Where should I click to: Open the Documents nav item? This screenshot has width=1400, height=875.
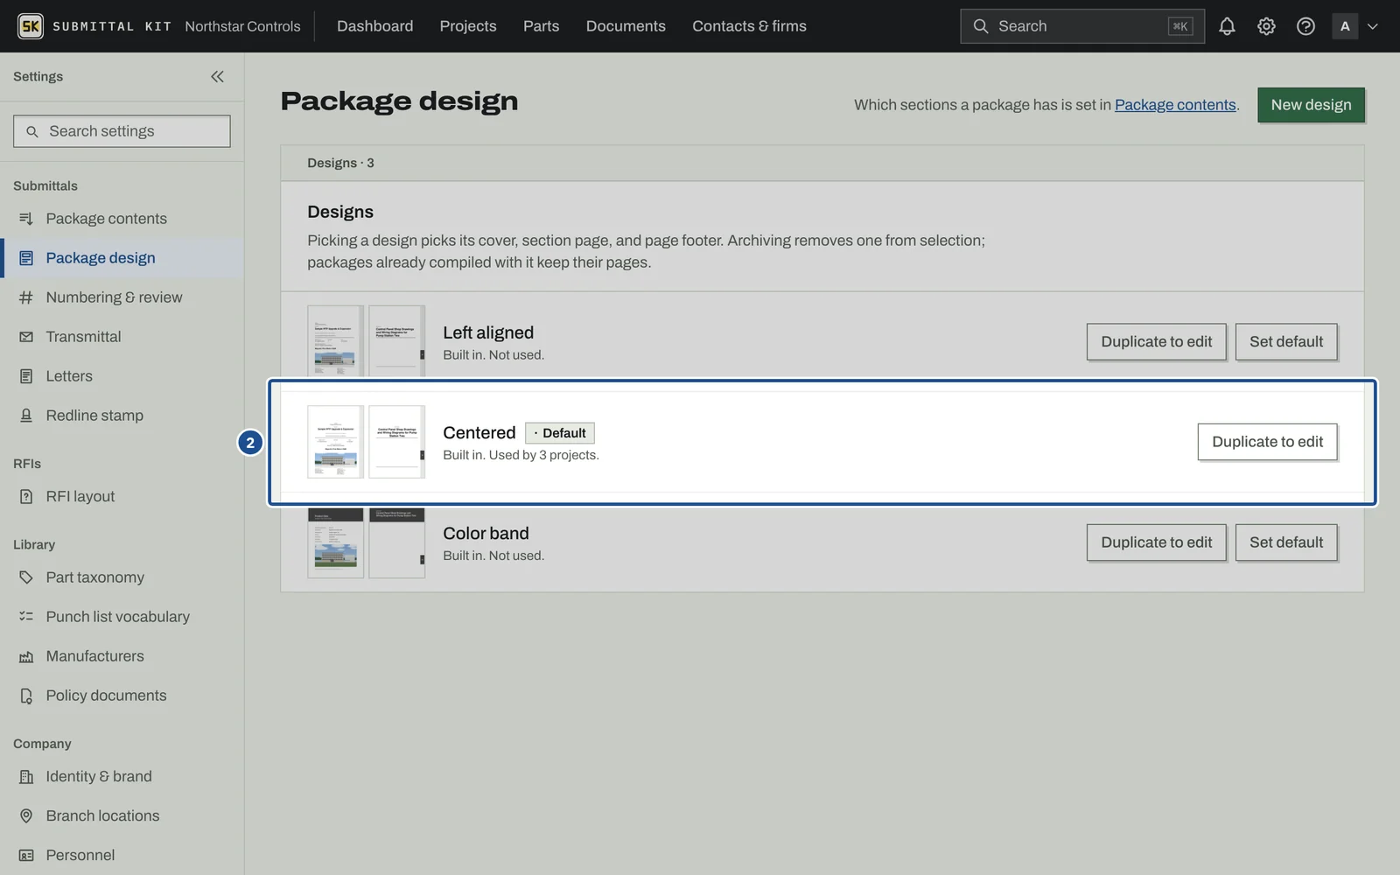pyautogui.click(x=626, y=26)
